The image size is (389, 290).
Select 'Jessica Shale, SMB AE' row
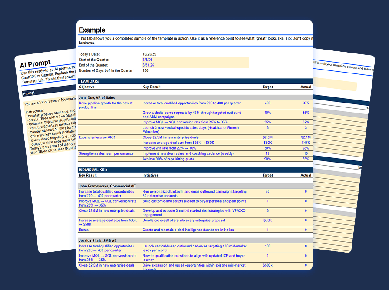tap(195, 240)
